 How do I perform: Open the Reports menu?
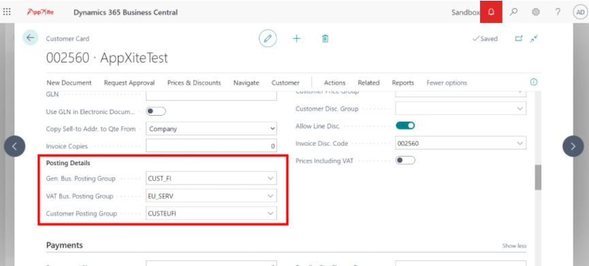[403, 82]
